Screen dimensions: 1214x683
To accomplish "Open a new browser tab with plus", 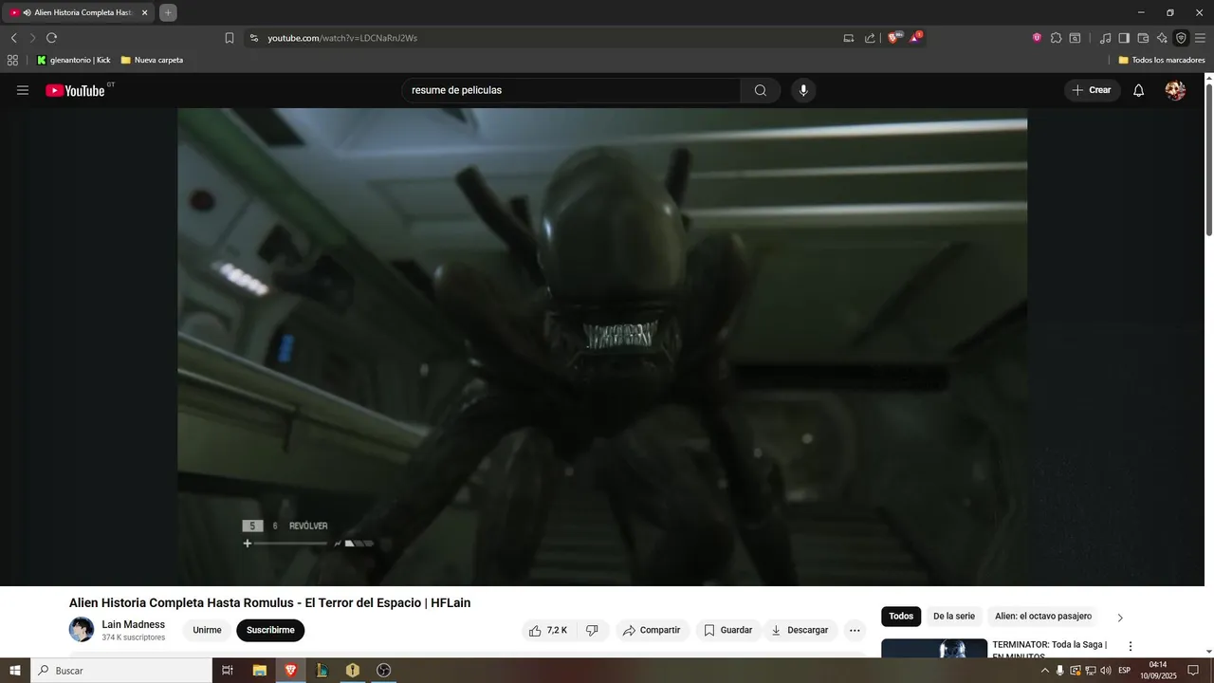I will point(168,12).
